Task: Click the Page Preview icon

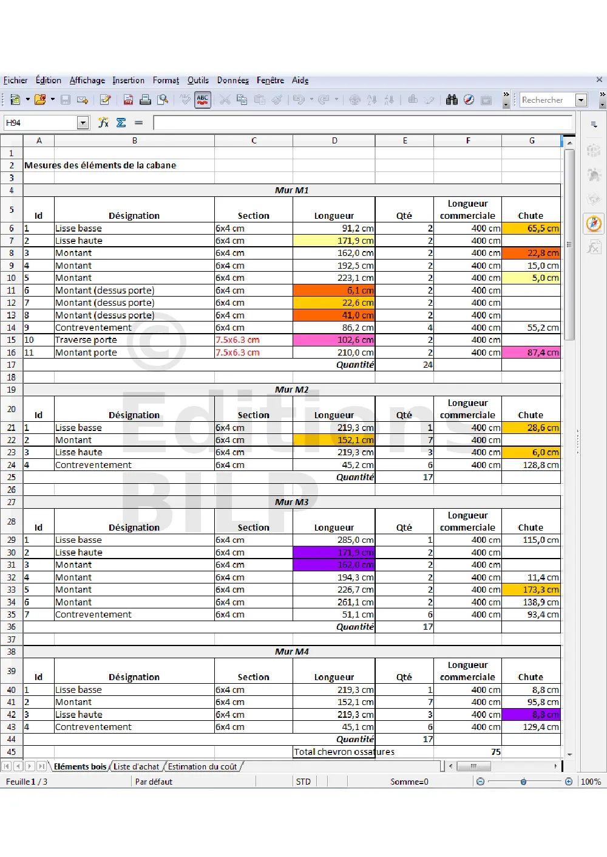Action: pos(163,100)
